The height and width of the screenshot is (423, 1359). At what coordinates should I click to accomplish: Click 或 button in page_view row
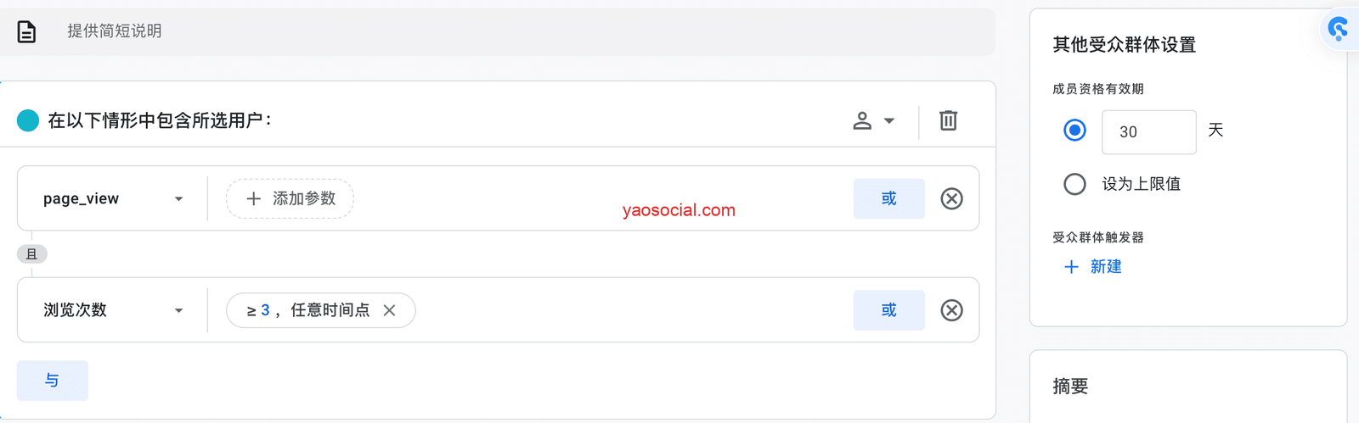click(888, 198)
